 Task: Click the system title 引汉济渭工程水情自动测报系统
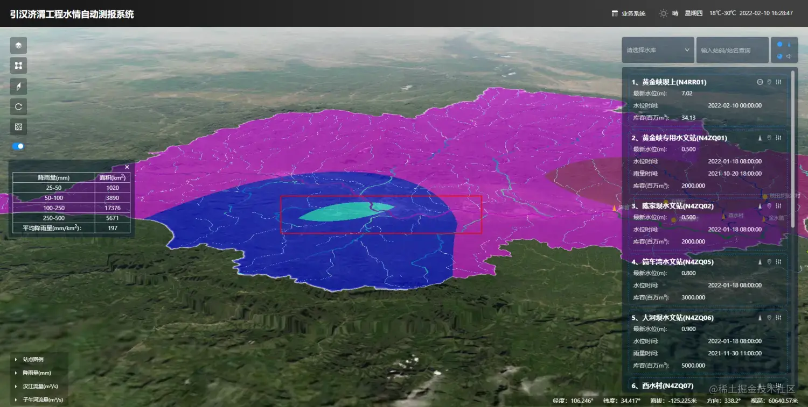tap(72, 14)
